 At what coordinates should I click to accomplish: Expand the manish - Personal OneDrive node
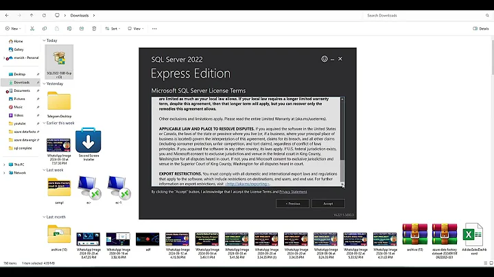[4, 58]
